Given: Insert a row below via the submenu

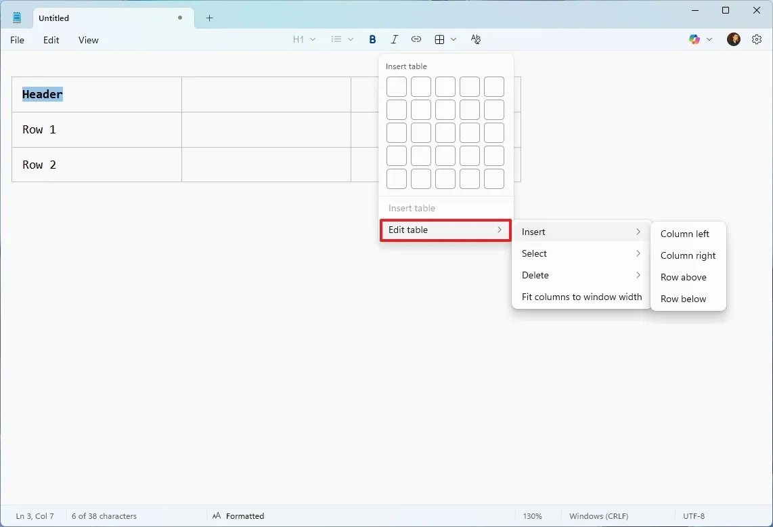Looking at the screenshot, I should coord(683,299).
